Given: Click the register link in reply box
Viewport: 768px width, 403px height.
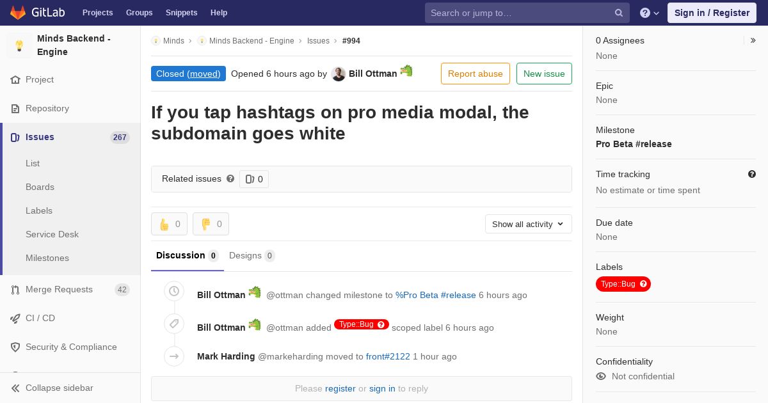Looking at the screenshot, I should (340, 388).
